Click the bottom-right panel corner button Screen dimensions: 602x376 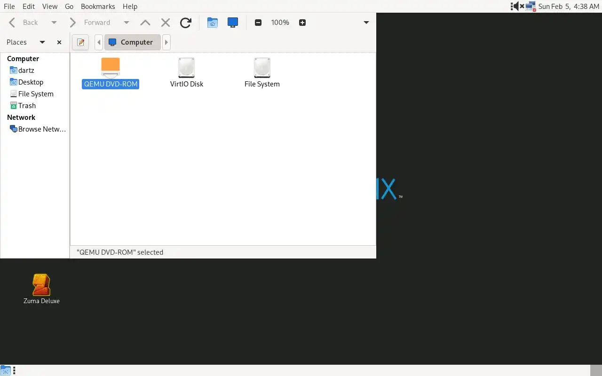596,370
